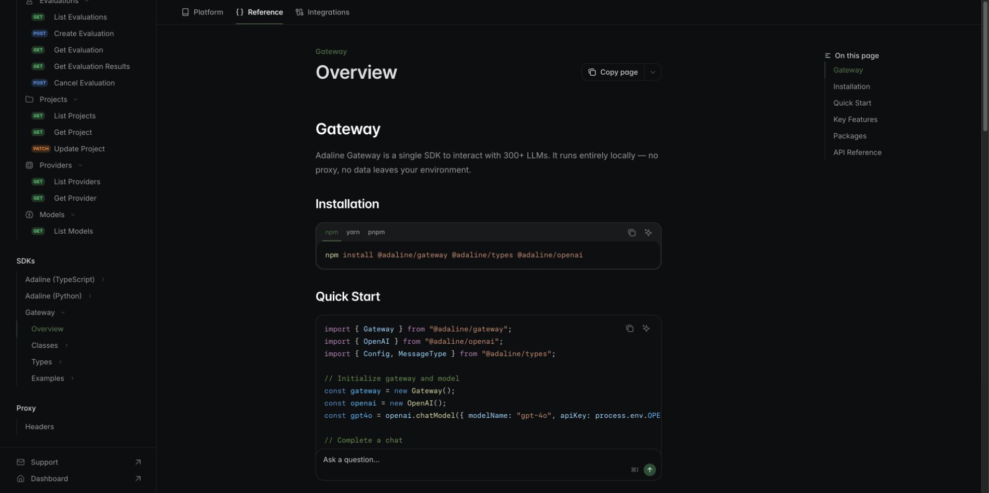Open Get Evaluation Results endpoint
This screenshot has height=493, width=989.
(x=92, y=67)
